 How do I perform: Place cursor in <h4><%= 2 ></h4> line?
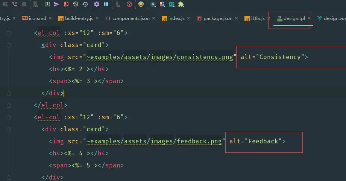79,69
